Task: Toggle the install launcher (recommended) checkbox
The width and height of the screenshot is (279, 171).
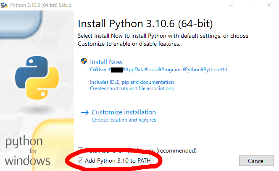Action: [x=80, y=150]
